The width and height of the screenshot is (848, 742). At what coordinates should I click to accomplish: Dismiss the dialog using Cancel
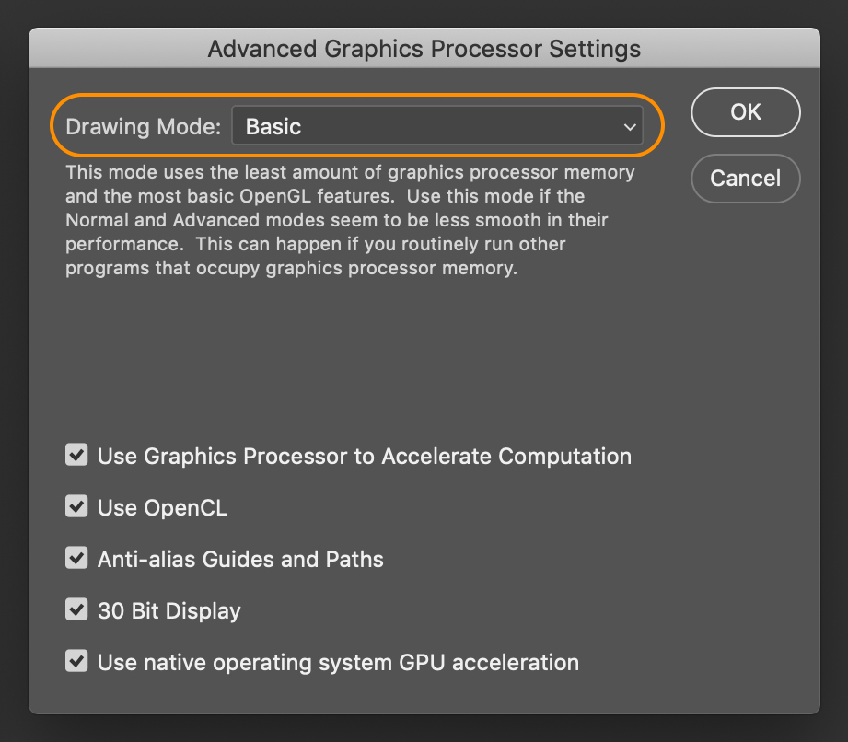(x=746, y=179)
